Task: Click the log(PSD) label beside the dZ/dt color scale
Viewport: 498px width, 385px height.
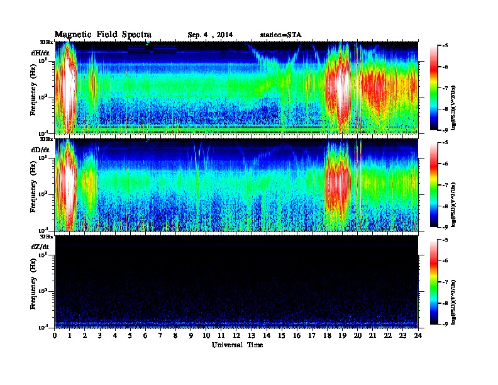Action: coord(453,301)
